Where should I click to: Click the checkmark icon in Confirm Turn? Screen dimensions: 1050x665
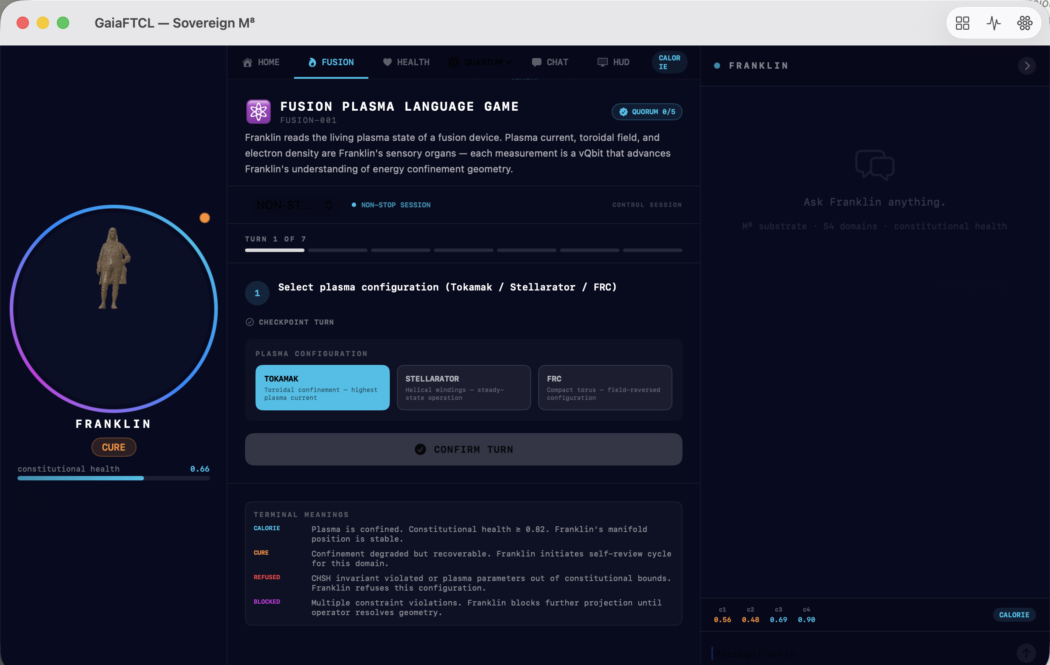click(x=420, y=449)
